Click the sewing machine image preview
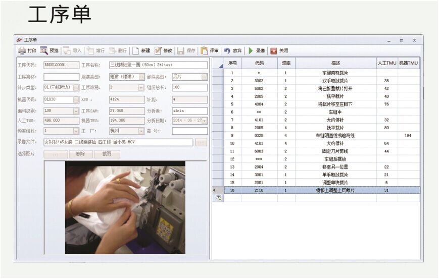 pos(125,207)
